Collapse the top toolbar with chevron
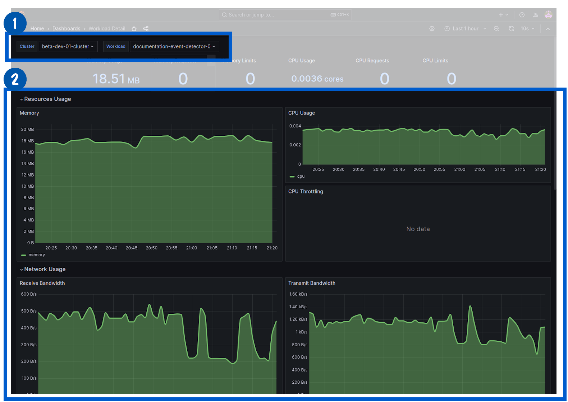This screenshot has width=568, height=402. coord(548,29)
